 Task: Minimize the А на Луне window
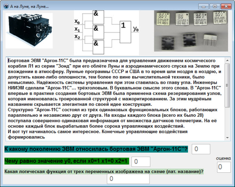(204, 6)
